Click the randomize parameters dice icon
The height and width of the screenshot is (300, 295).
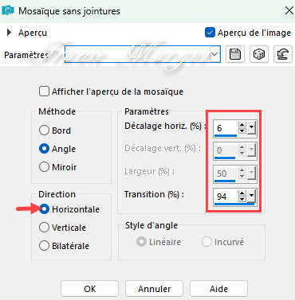point(259,54)
